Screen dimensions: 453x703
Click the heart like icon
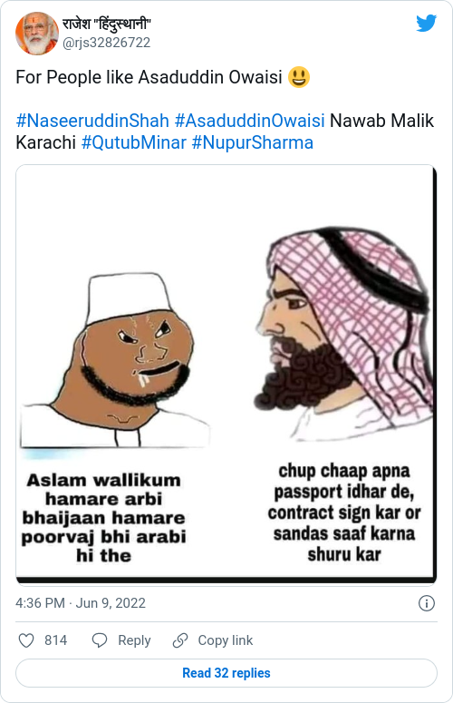26,640
